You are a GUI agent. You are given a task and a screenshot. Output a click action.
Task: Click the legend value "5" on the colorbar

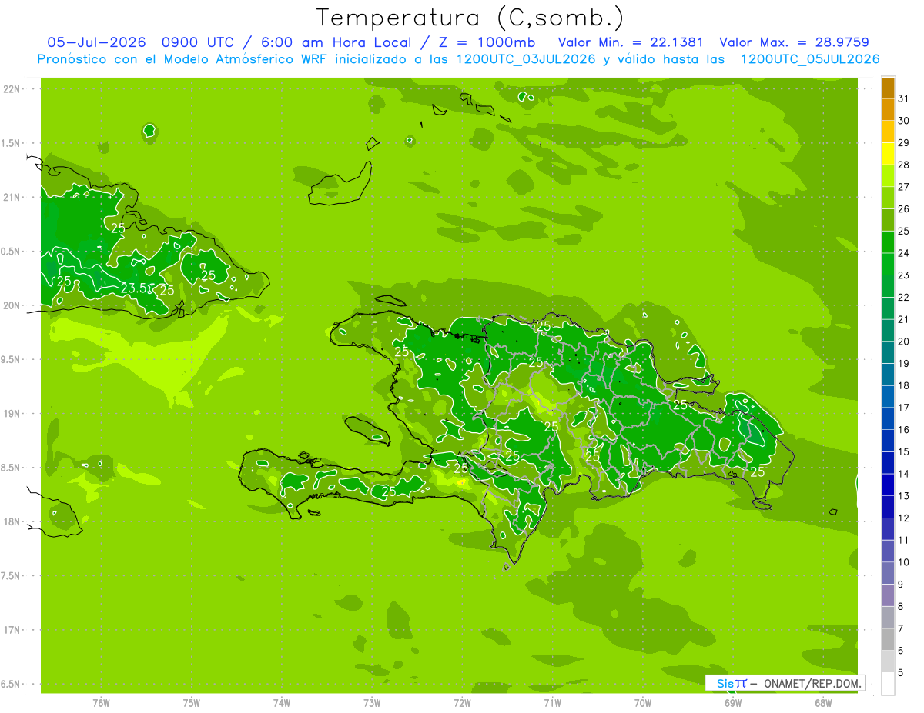[x=902, y=673]
